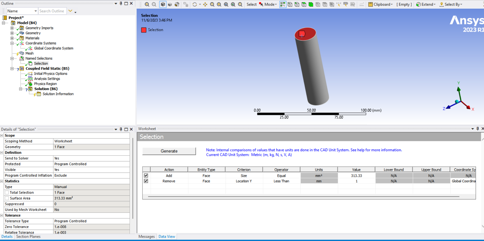The image size is (484, 241).
Task: Open the Section Planes tab
Action: coord(28,236)
